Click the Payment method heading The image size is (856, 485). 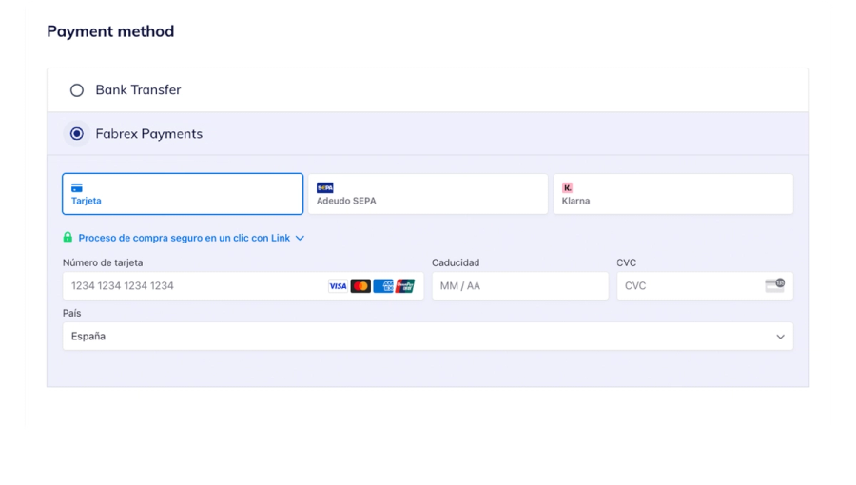110,31
